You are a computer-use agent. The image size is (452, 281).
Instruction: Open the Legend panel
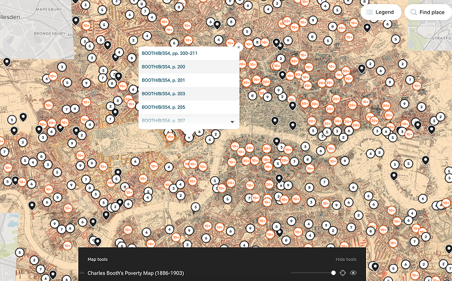click(381, 12)
